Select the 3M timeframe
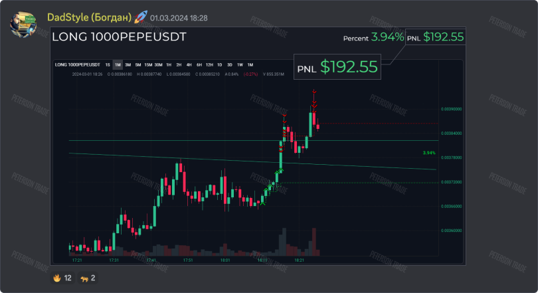This screenshot has height=293, width=538. 128,64
